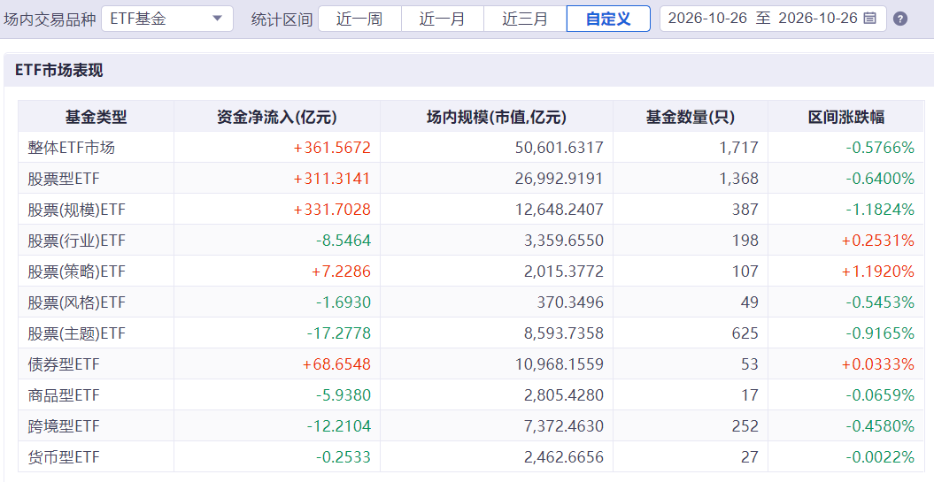Click net inflow value +311.3141
Image resolution: width=934 pixels, height=482 pixels.
[332, 179]
